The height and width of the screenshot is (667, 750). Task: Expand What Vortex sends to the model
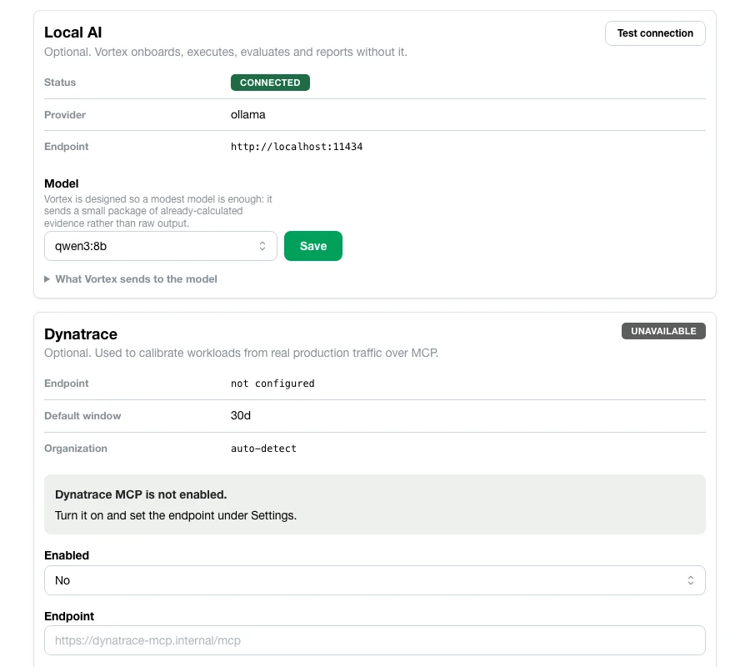coord(131,279)
